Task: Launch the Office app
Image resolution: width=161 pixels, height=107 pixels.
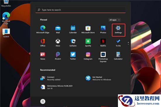Action: coord(43,43)
